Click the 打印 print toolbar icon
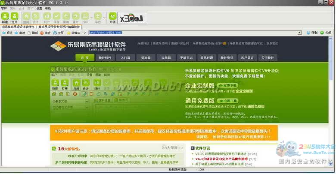The width and height of the screenshot is (336, 174). coord(85,18)
